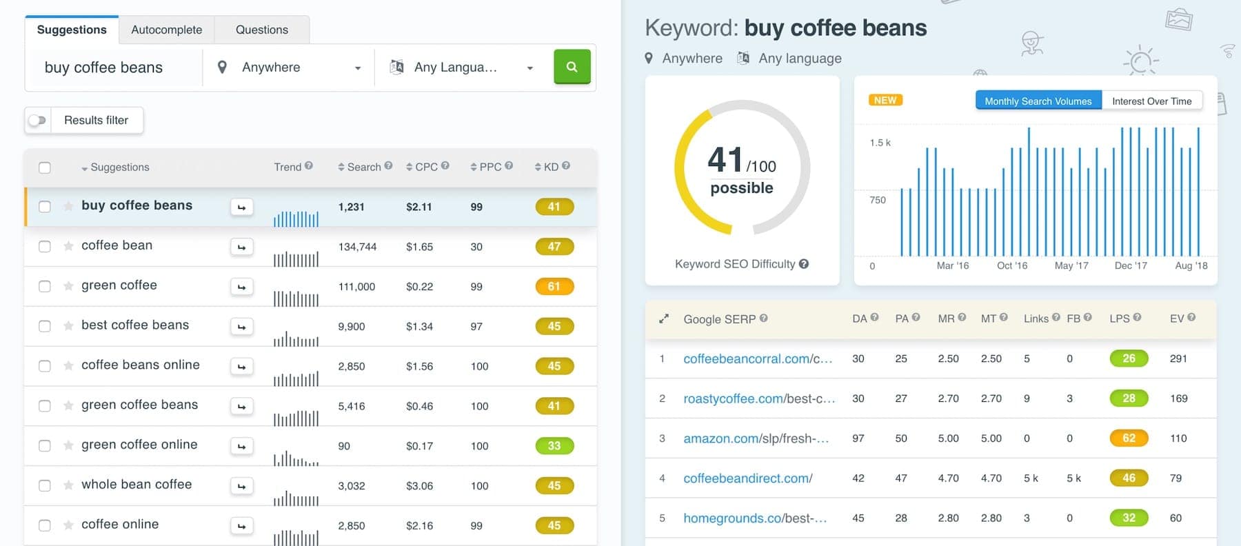Click help icon next to Keyword SEO Difficulty

click(x=803, y=264)
